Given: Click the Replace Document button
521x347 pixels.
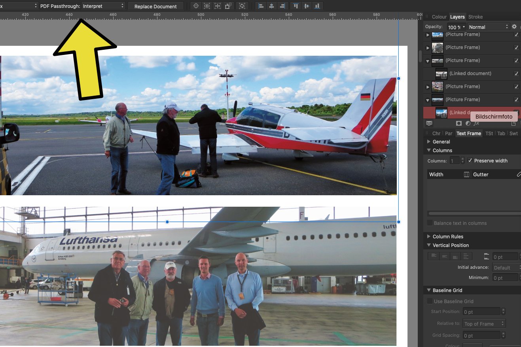Looking at the screenshot, I should pyautogui.click(x=155, y=6).
